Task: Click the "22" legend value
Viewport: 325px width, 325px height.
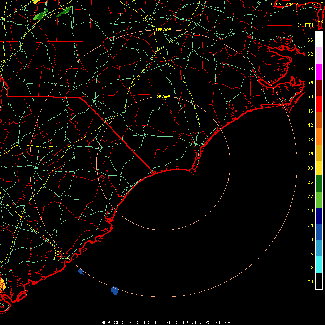Action: point(310,196)
